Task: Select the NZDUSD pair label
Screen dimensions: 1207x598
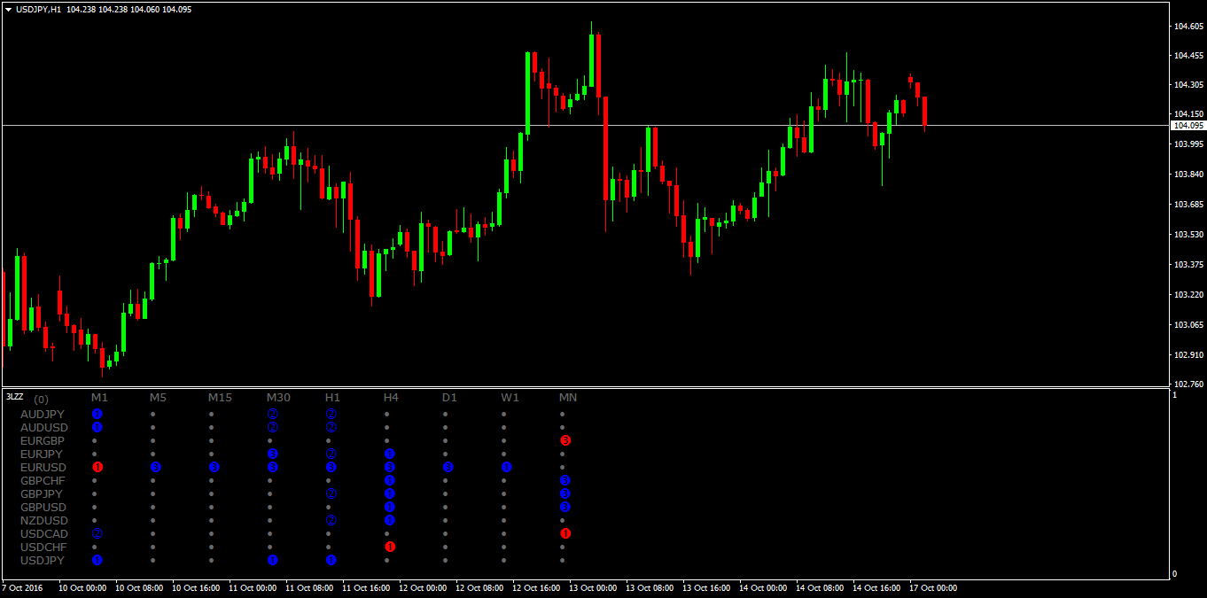Action: (44, 520)
